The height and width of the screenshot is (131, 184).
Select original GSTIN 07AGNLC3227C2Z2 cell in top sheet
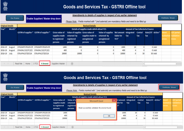(26, 50)
